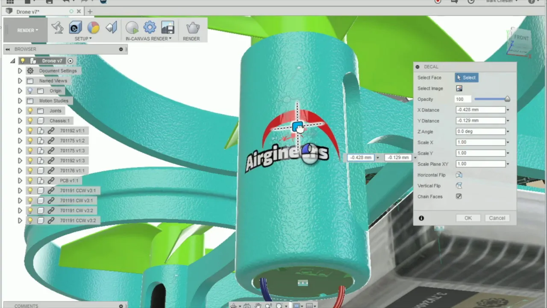
Task: Click the Horizontal Flip icon
Action: coord(459,175)
